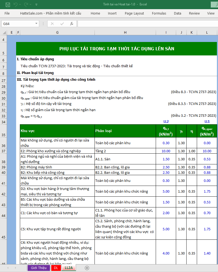Open the Redo history dropdown arrow

[31, 5]
